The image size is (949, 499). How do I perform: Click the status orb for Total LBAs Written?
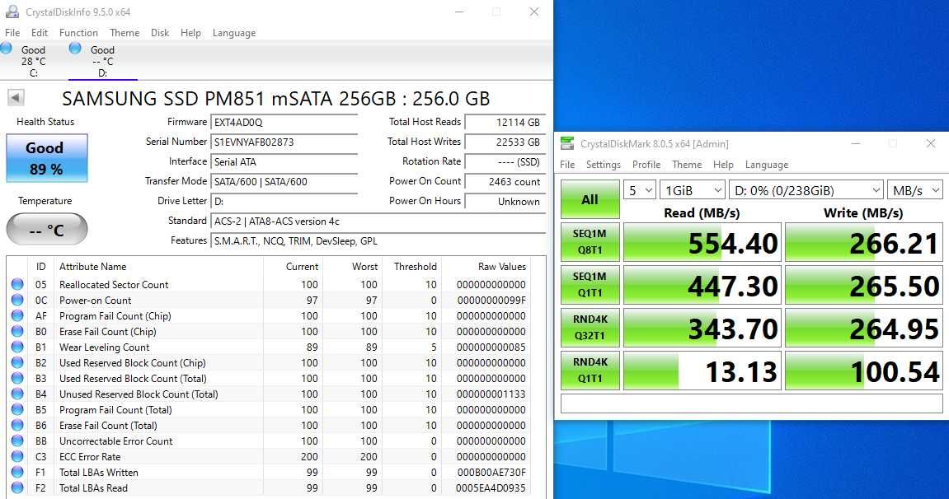point(17,472)
